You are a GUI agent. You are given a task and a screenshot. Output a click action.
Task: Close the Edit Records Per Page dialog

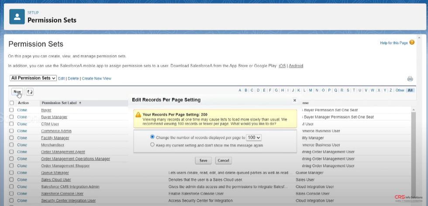click(294, 100)
